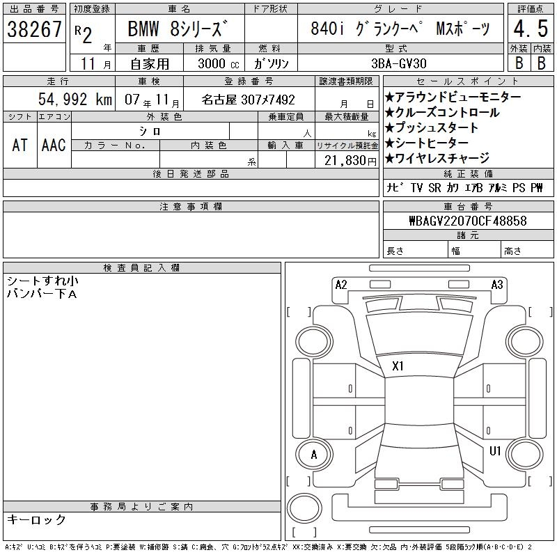
Task: Click the spare tire circle on diagram
Action: point(304,508)
